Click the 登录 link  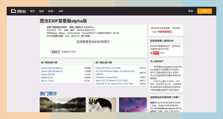tap(191, 11)
